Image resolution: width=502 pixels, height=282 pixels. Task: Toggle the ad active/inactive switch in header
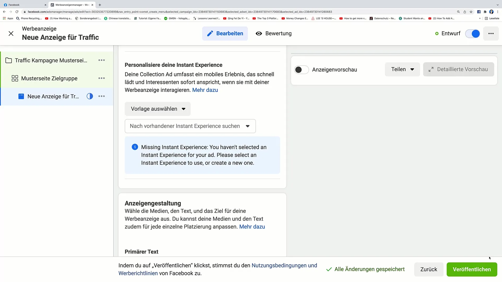point(474,33)
